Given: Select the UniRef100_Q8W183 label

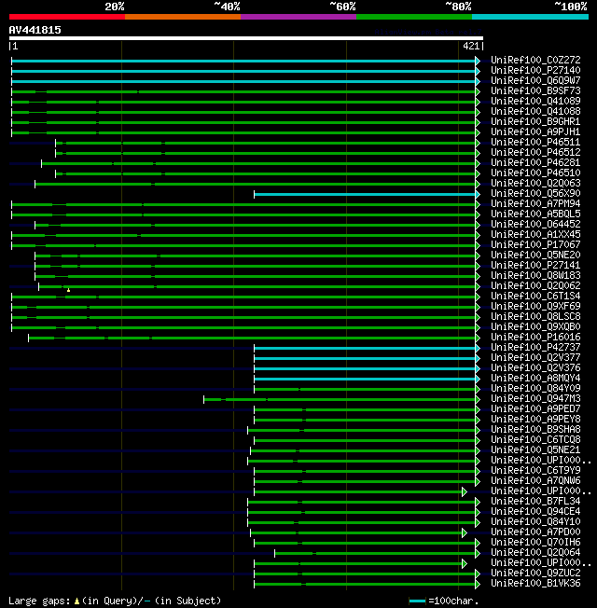Looking at the screenshot, I should click(535, 275).
